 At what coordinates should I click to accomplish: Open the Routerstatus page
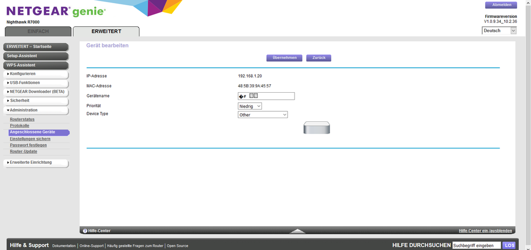22,119
